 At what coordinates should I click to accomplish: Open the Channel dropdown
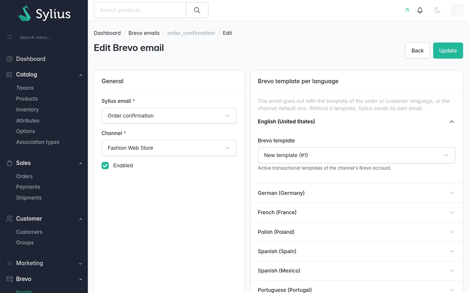click(169, 148)
